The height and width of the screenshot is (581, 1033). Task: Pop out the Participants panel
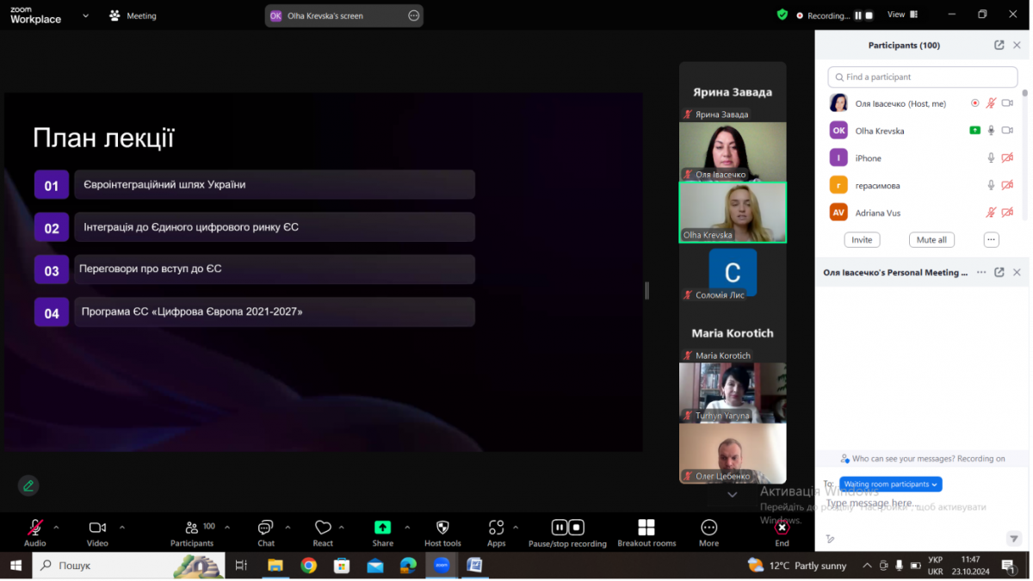(x=999, y=46)
